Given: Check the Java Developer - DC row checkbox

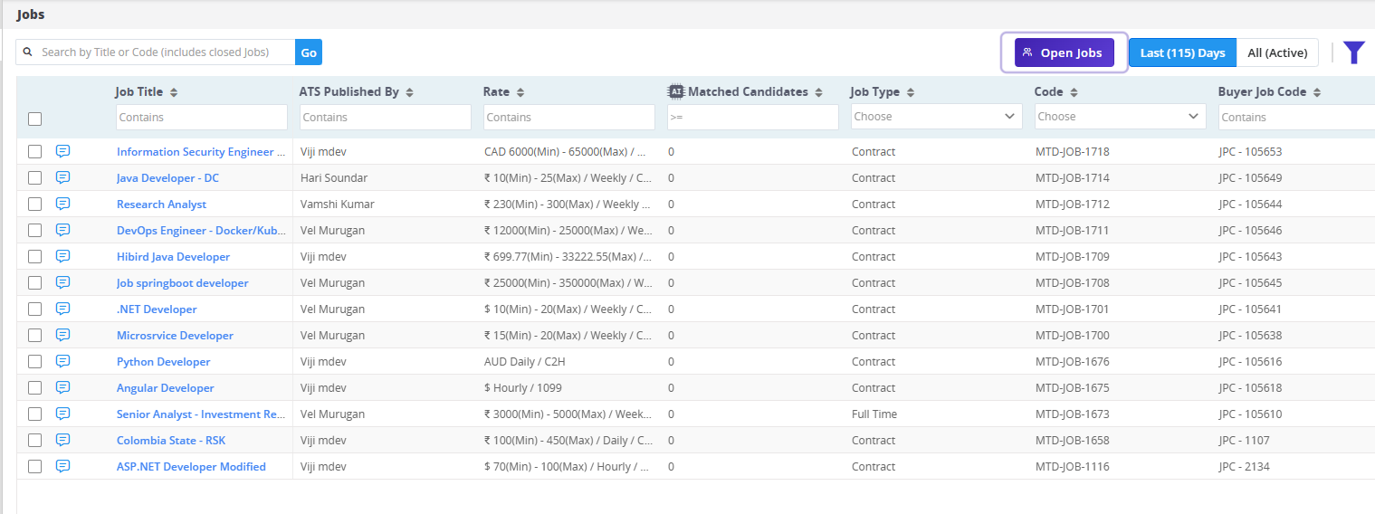Looking at the screenshot, I should click(x=34, y=178).
